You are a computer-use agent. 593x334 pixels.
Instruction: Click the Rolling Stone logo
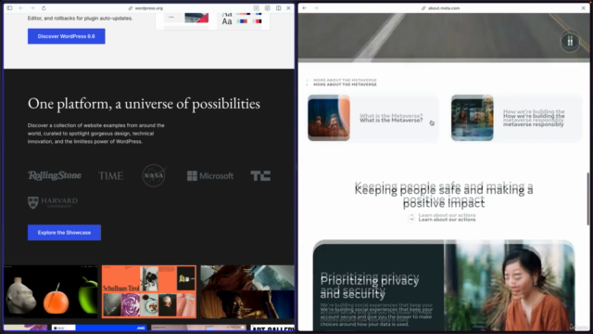click(55, 175)
